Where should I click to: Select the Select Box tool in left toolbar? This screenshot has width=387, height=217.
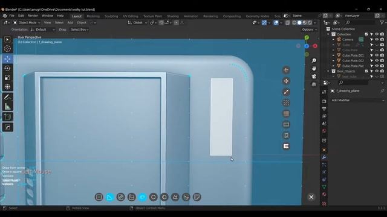tap(7, 40)
